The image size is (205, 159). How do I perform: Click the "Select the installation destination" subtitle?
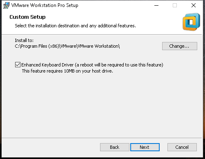(75, 26)
